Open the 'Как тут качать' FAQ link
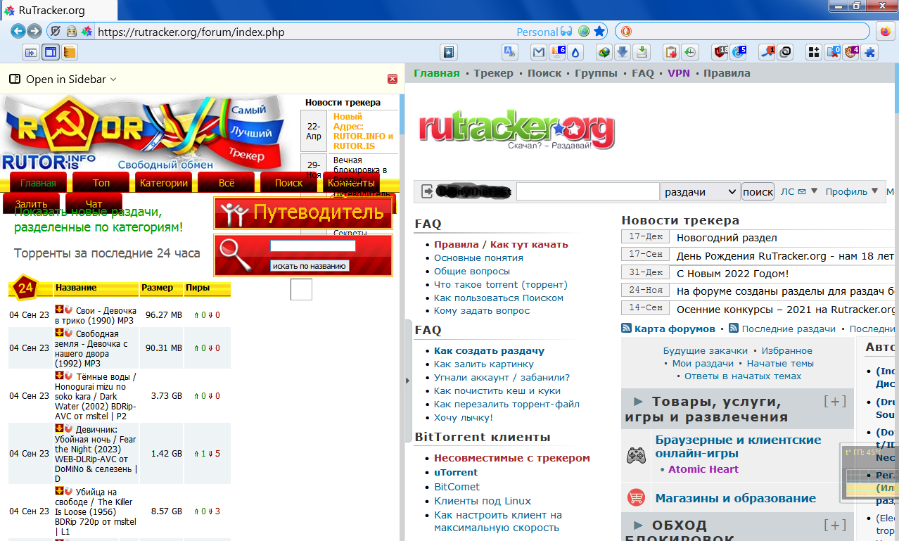This screenshot has width=899, height=541. (x=529, y=245)
